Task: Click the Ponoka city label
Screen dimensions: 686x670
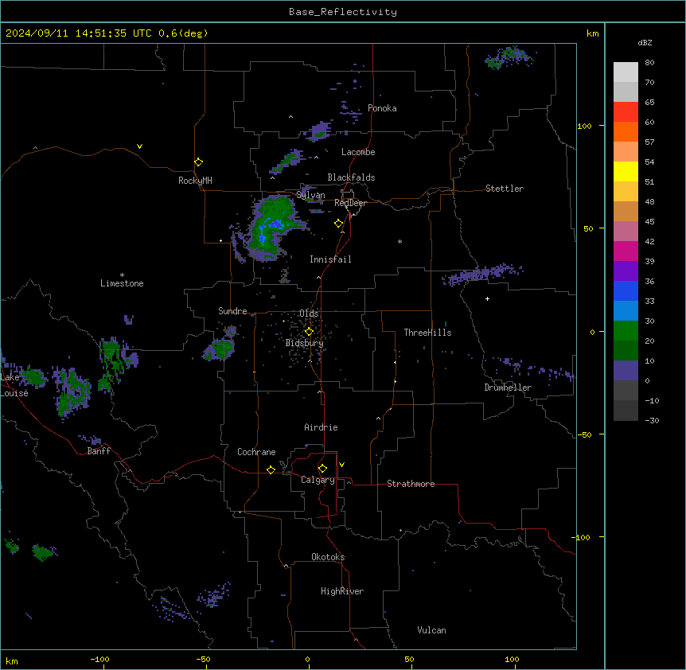Action: tap(382, 108)
